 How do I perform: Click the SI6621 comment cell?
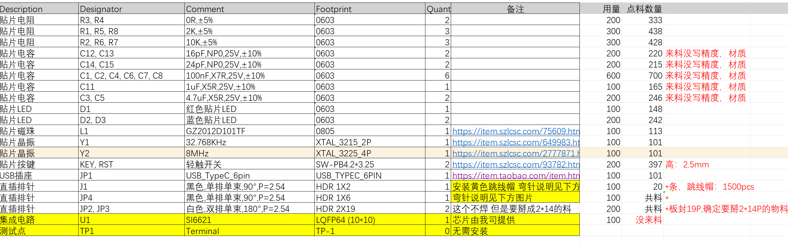pos(249,220)
